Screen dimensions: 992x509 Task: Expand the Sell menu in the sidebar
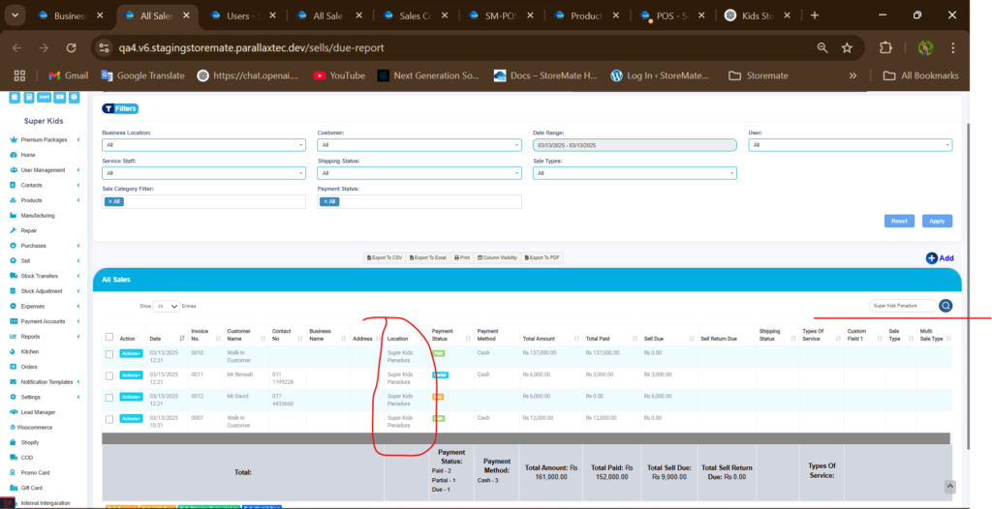pyautogui.click(x=45, y=260)
